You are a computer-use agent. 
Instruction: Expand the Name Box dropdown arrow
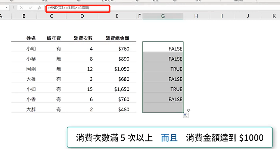pyautogui.click(x=7, y=8)
